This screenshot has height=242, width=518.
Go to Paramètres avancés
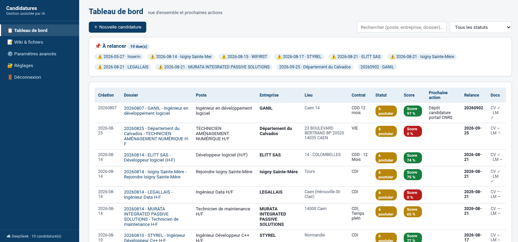click(x=40, y=54)
